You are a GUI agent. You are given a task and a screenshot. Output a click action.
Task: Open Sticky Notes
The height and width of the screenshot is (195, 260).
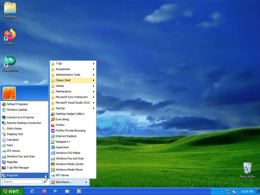(24, 128)
